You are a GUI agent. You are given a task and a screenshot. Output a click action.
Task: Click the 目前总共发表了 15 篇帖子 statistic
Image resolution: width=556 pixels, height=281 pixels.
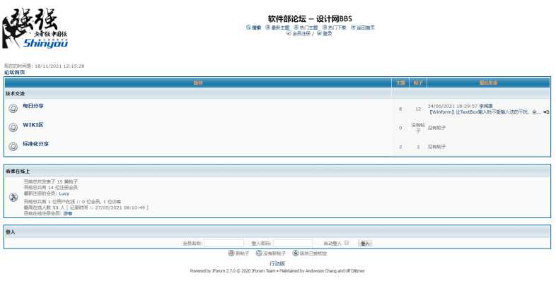pyautogui.click(x=51, y=181)
